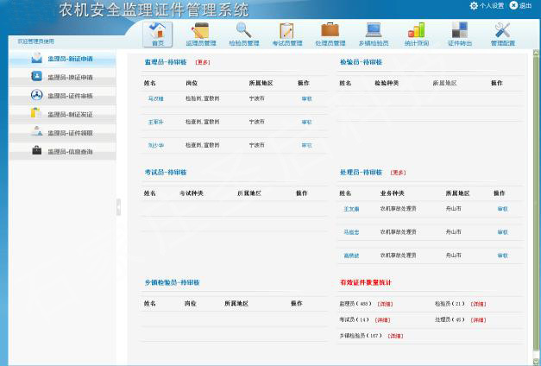Open second name link in 处理员-待审核

click(x=351, y=232)
